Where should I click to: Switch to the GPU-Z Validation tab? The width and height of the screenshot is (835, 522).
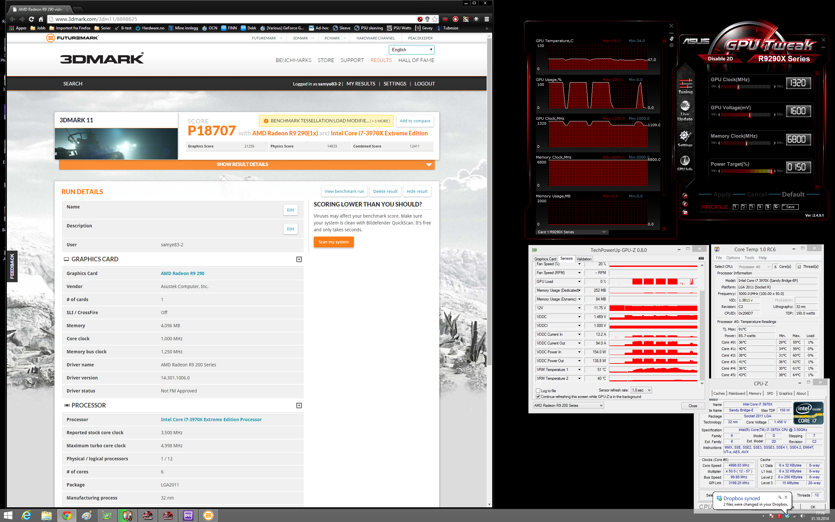[584, 259]
